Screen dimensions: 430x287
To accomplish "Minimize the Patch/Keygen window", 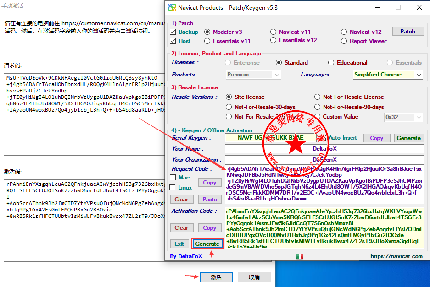I will (378, 7).
